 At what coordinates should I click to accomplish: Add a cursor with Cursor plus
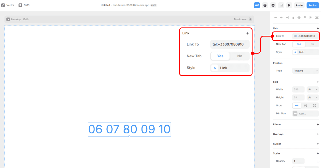coord(318,144)
